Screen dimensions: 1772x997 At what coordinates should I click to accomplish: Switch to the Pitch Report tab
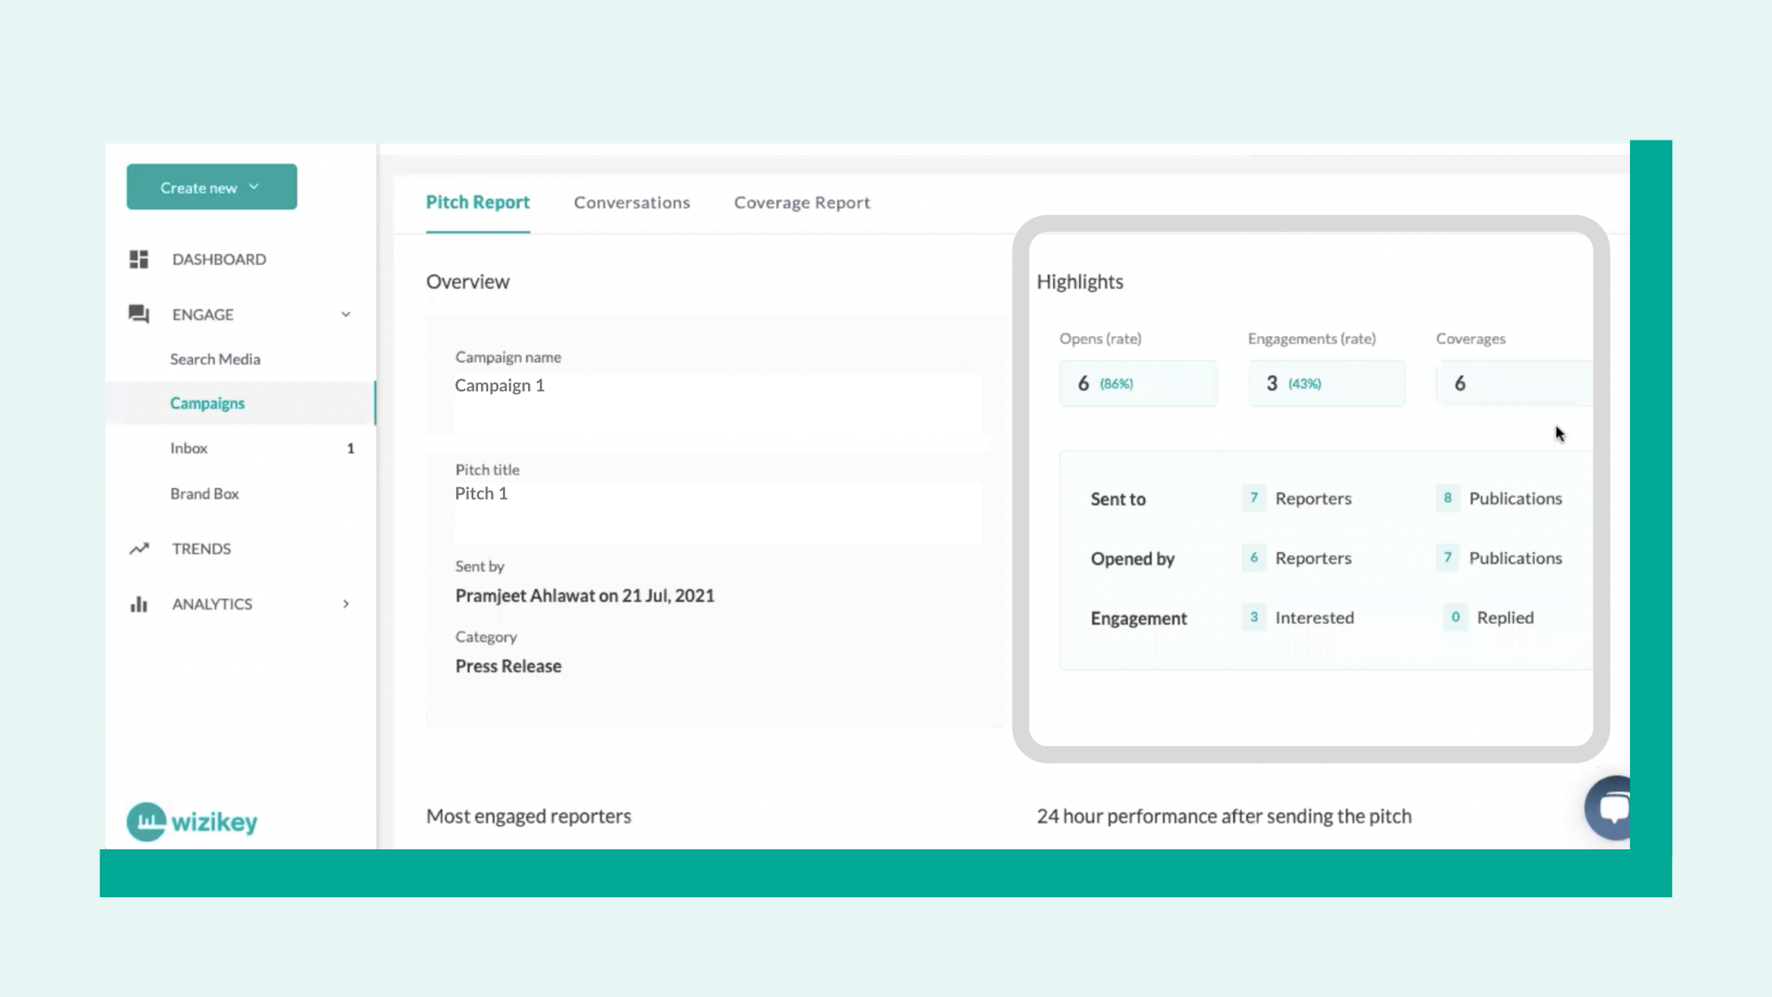point(477,202)
